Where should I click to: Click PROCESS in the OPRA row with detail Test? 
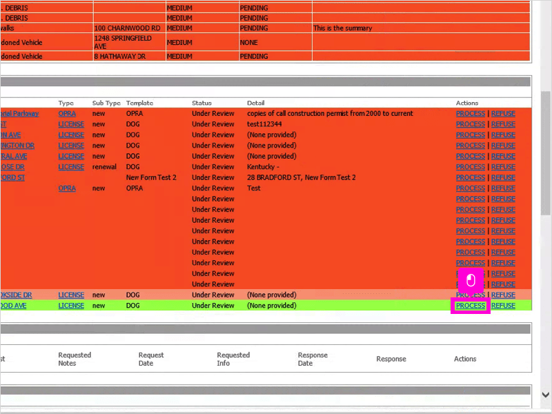point(471,188)
